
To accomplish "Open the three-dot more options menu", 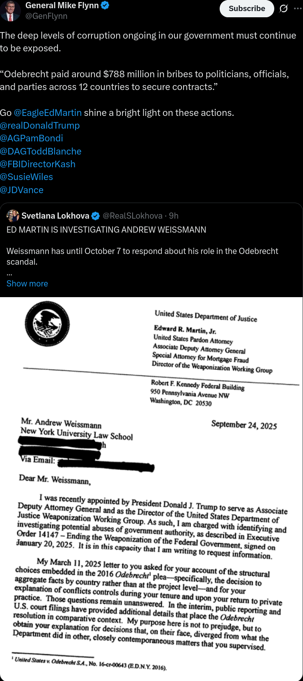I will click(298, 8).
